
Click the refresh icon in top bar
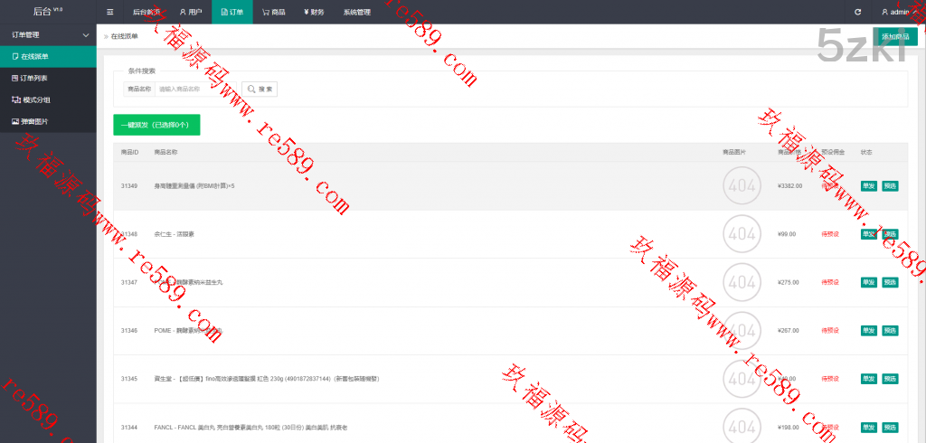click(x=857, y=12)
